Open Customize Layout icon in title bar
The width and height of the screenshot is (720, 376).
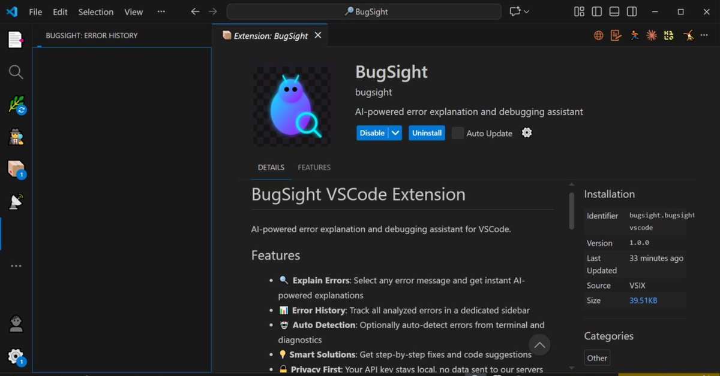tap(579, 11)
